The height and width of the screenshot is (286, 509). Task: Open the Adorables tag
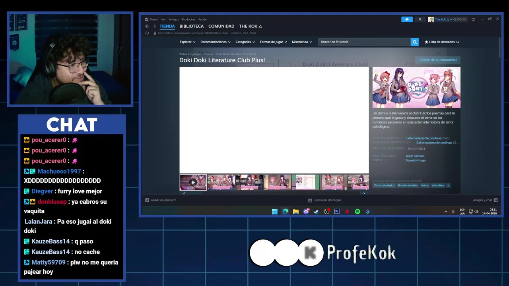pos(438,186)
